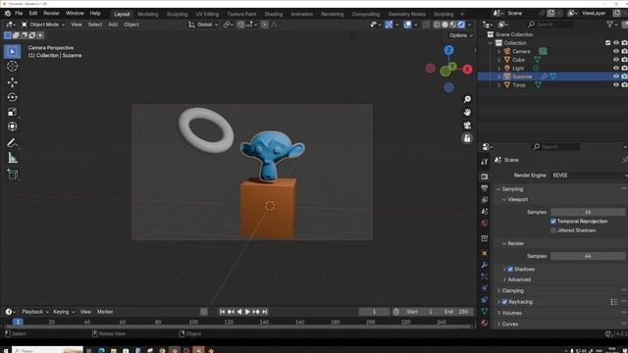The width and height of the screenshot is (628, 353).
Task: Expand the Torus item in outliner
Action: tap(499, 85)
